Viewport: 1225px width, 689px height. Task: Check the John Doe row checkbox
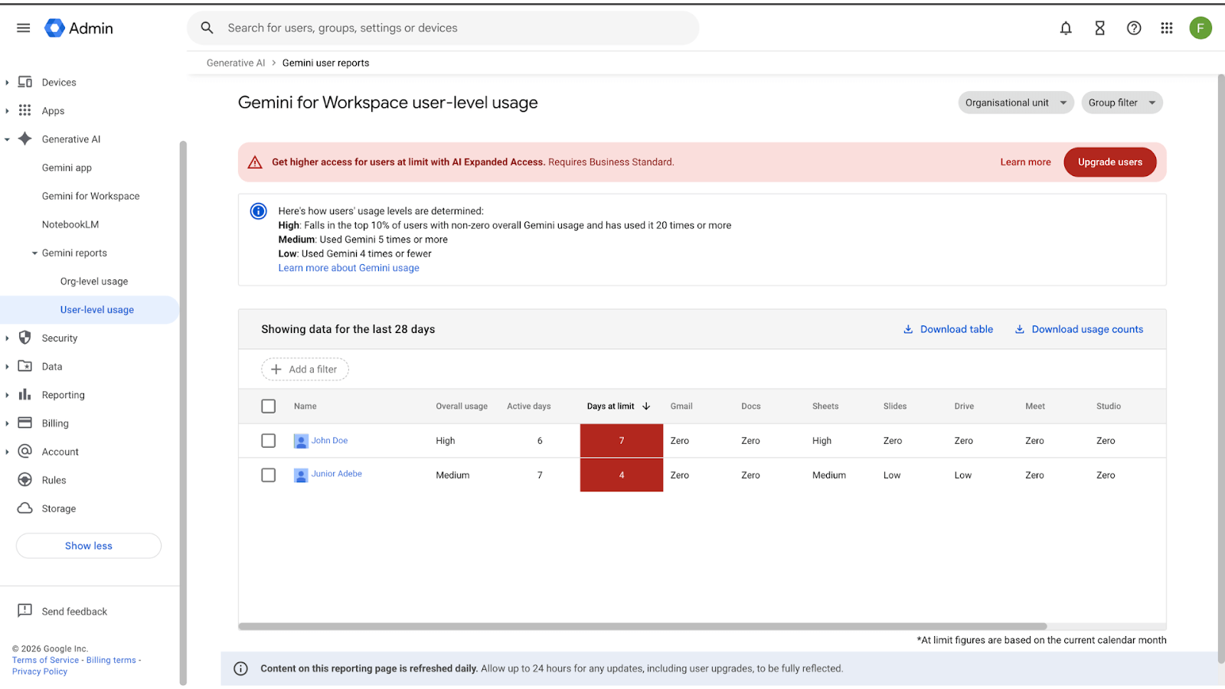269,441
